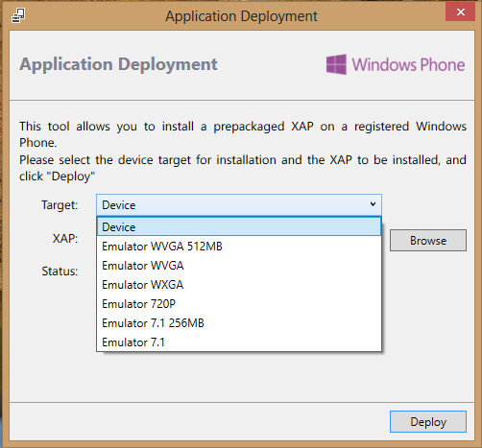Click the Deploy button
This screenshot has height=448, width=482.
click(x=428, y=421)
